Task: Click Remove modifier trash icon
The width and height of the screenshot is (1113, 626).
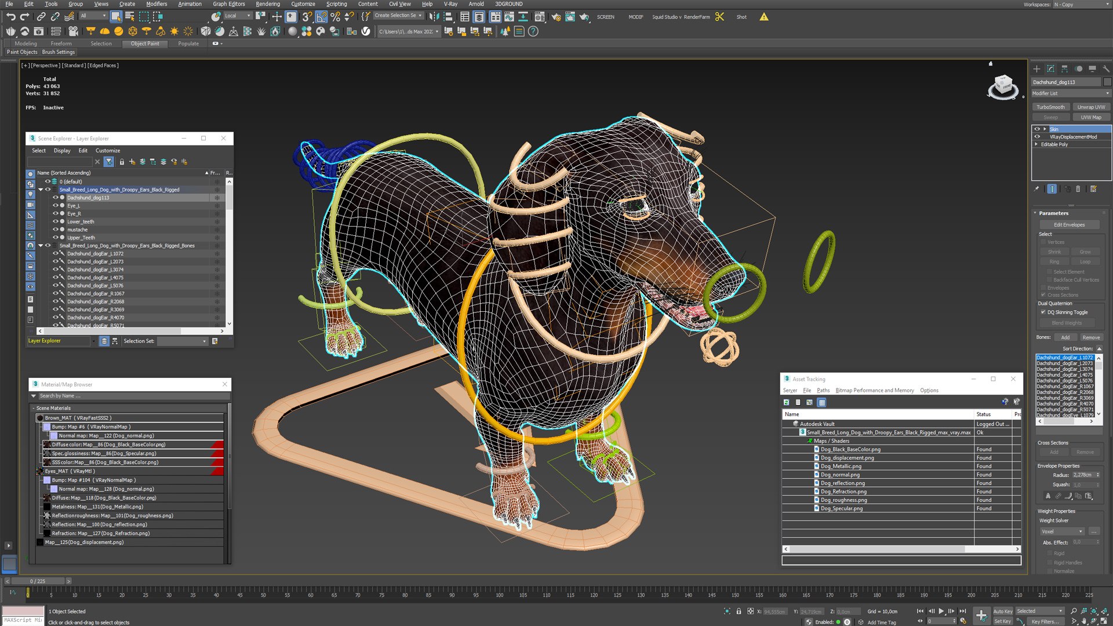Action: (x=1078, y=189)
